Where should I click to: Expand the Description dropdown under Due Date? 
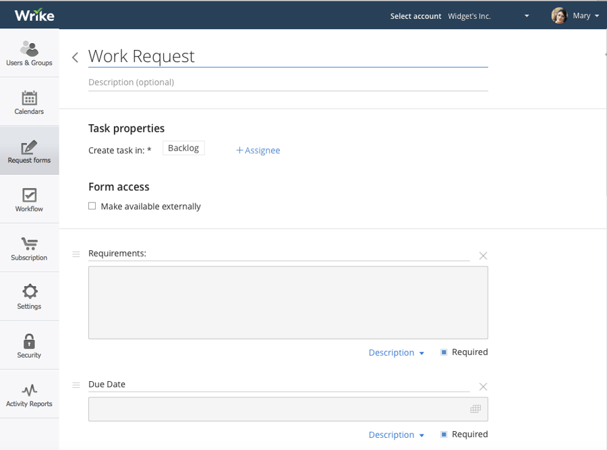tap(396, 434)
